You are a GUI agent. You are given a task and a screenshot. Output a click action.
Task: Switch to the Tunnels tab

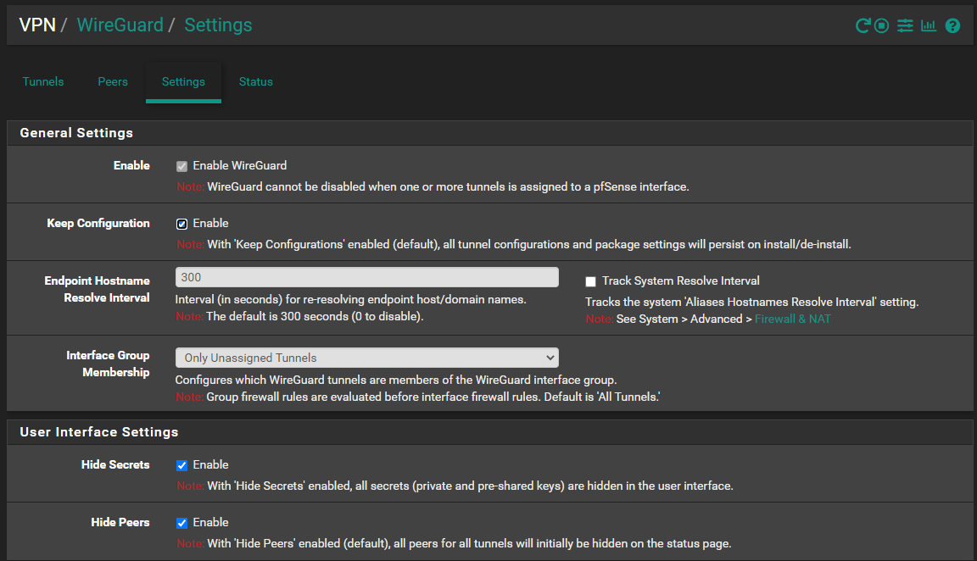click(43, 81)
